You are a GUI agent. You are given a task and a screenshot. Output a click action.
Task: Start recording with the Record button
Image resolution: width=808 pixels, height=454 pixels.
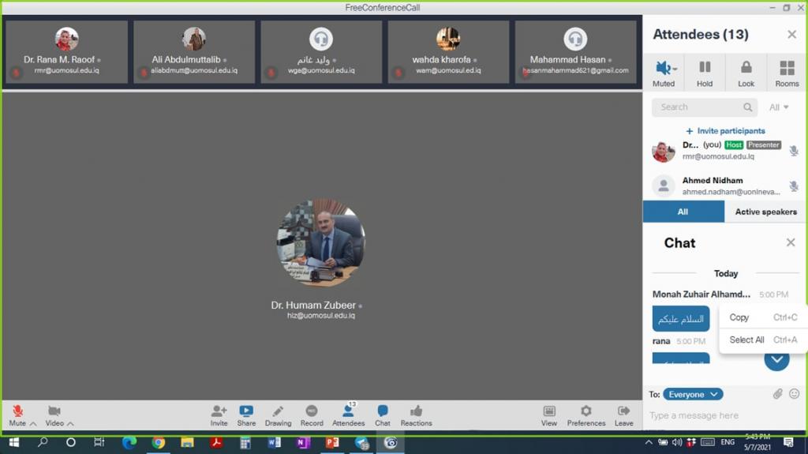[312, 411]
